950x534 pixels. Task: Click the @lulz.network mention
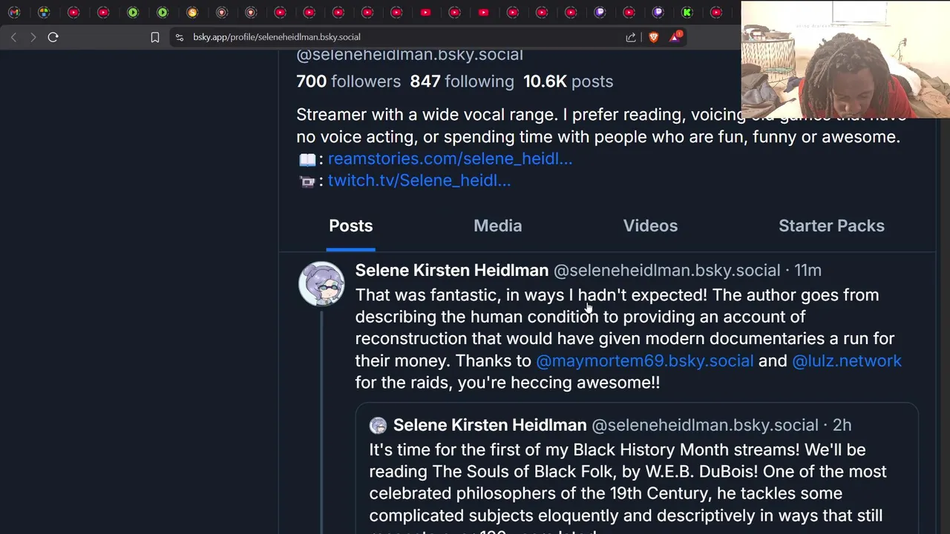846,360
